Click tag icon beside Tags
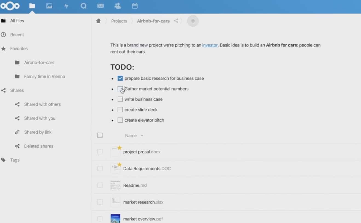Screen dimensions: 361x223 (3, 160)
